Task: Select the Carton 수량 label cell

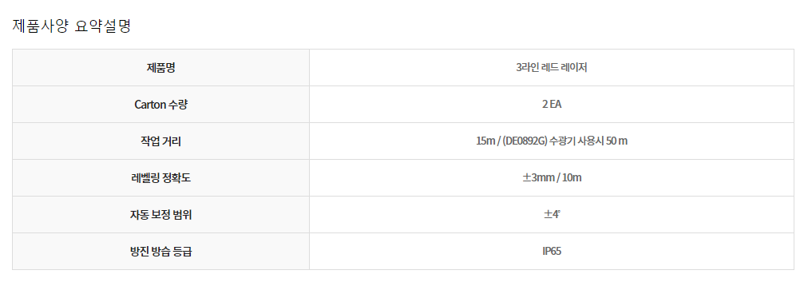Action: click(161, 104)
